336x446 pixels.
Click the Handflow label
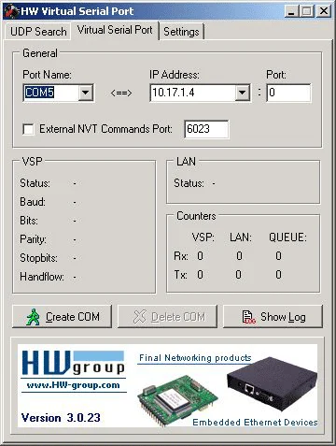(x=42, y=277)
